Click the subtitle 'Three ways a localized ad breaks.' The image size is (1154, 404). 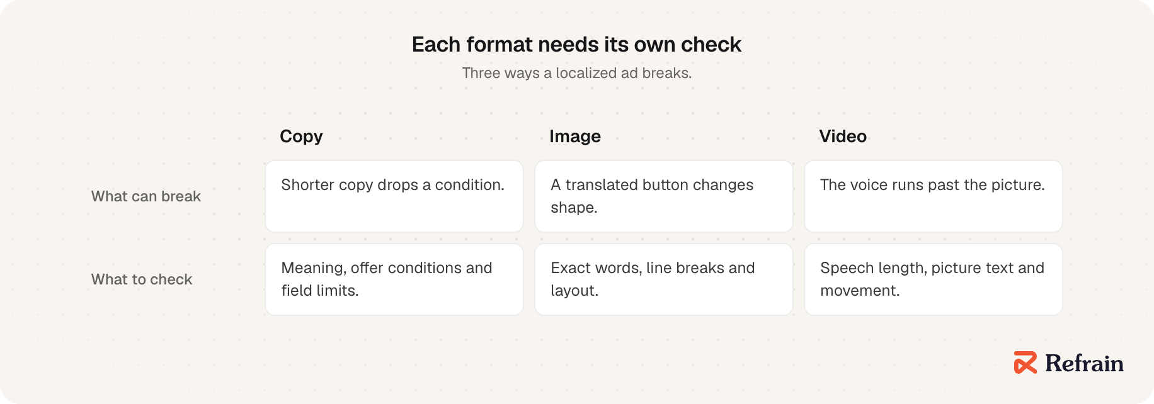[x=576, y=73]
